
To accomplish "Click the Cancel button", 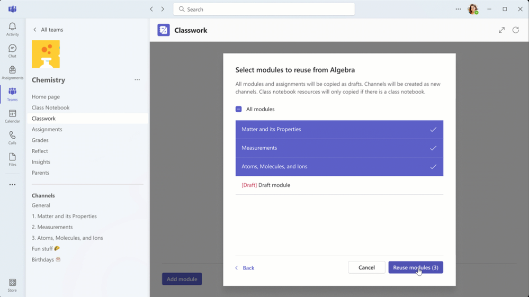I will (366, 267).
